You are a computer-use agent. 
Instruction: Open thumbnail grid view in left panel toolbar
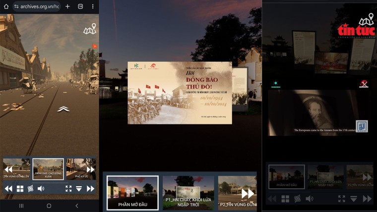[20, 189]
